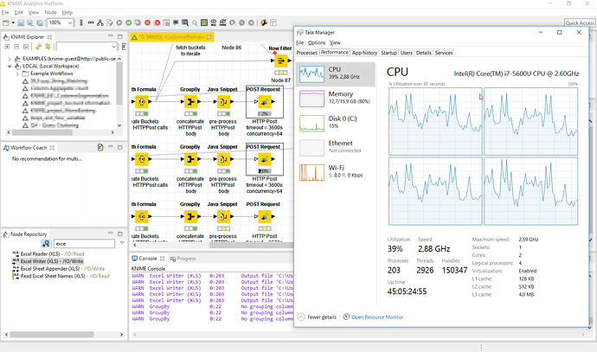Open the New workflow dropdown arrow
Image resolution: width=597 pixels, height=352 pixels.
point(13,22)
